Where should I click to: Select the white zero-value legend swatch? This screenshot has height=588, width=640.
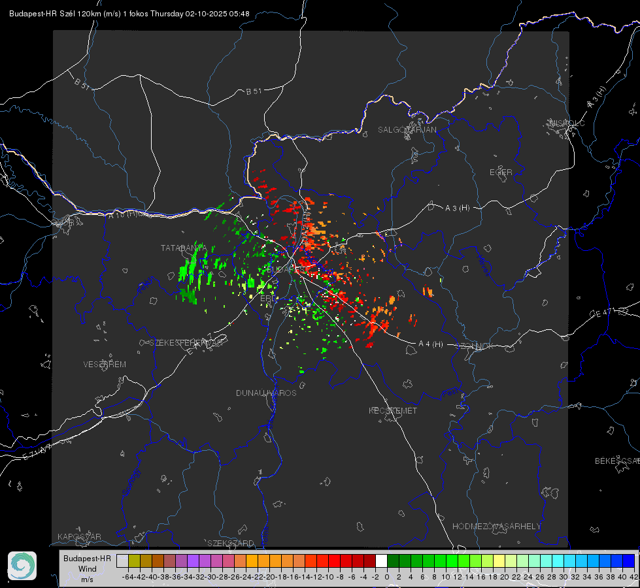tap(381, 561)
